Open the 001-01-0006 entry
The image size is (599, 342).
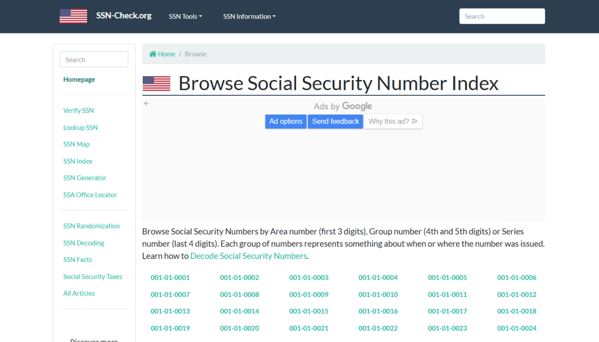tap(517, 278)
